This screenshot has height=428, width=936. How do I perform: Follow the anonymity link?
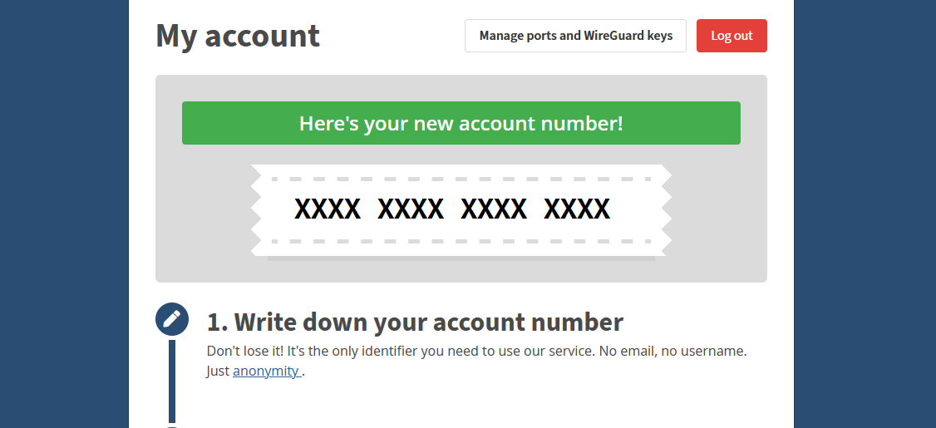point(266,371)
